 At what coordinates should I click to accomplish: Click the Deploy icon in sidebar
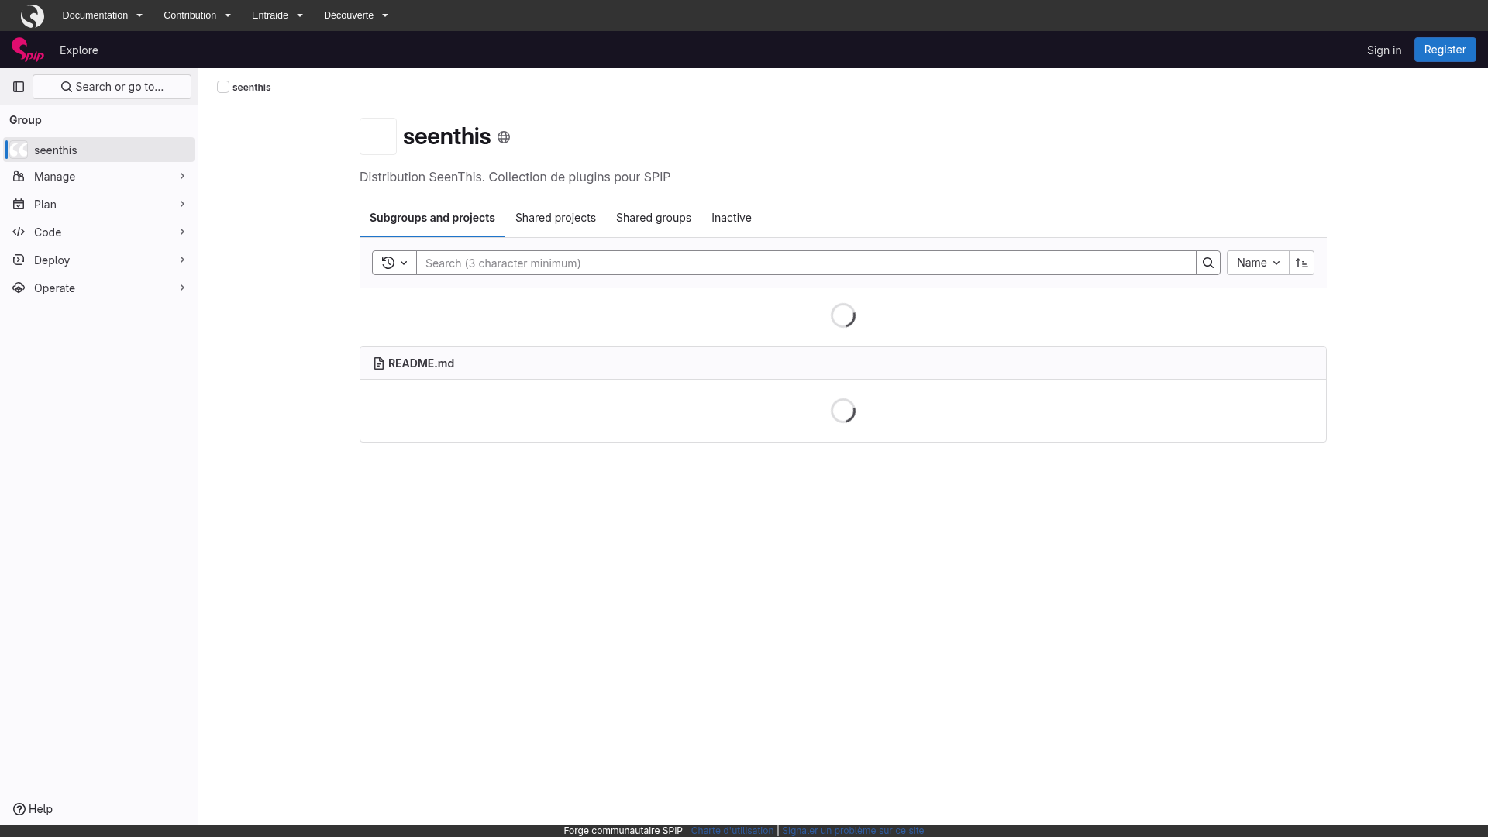click(x=19, y=260)
